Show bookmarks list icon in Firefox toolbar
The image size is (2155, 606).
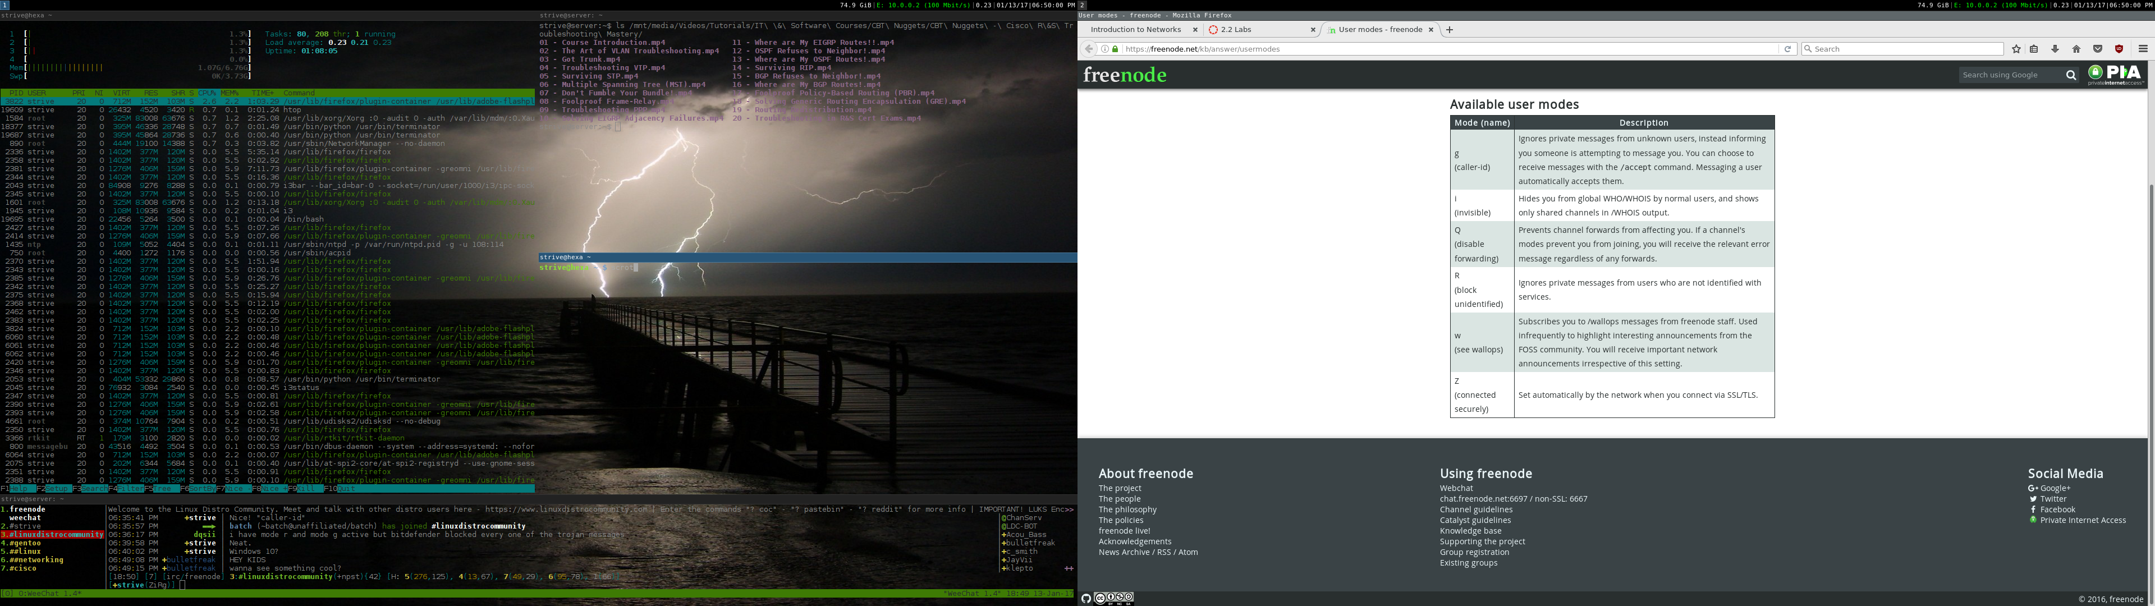click(2034, 49)
